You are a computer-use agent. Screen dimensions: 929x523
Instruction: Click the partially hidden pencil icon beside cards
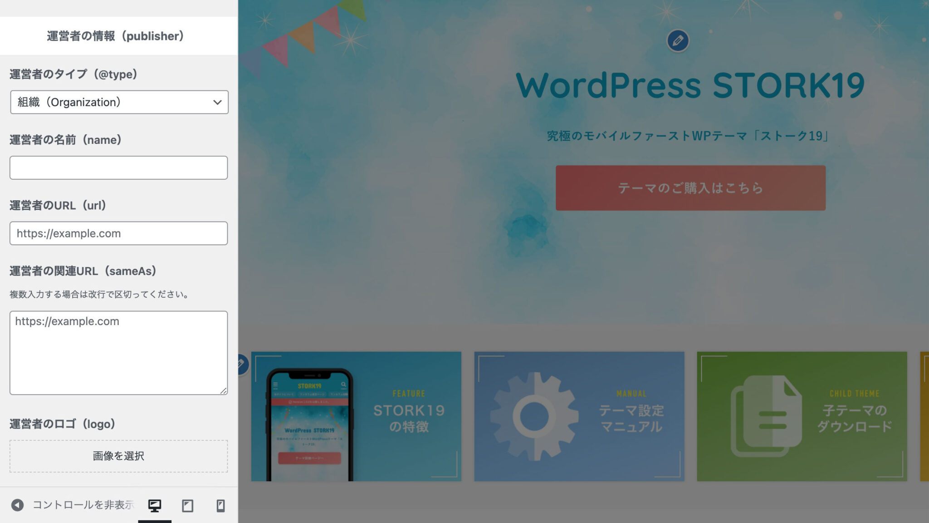click(x=242, y=364)
